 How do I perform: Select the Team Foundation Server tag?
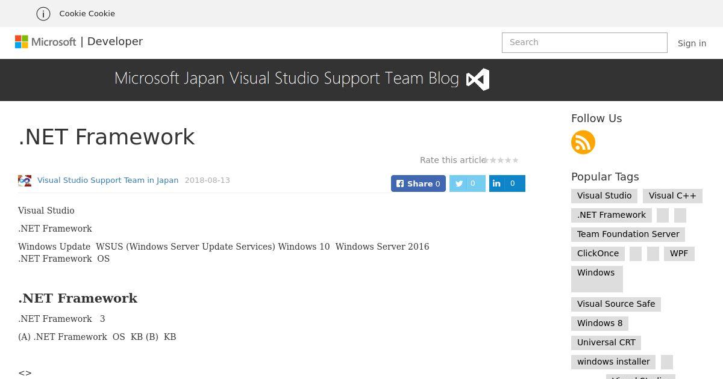pos(628,234)
